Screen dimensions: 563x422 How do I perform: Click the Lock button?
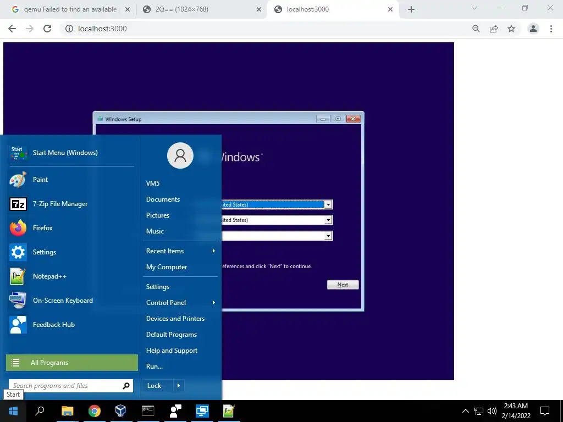158,386
